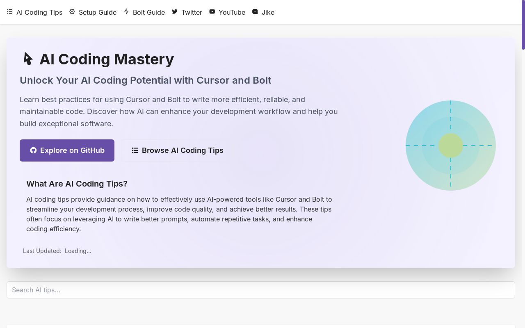The height and width of the screenshot is (328, 525).
Task: Focus the Search AI tips input field
Action: coord(261,290)
